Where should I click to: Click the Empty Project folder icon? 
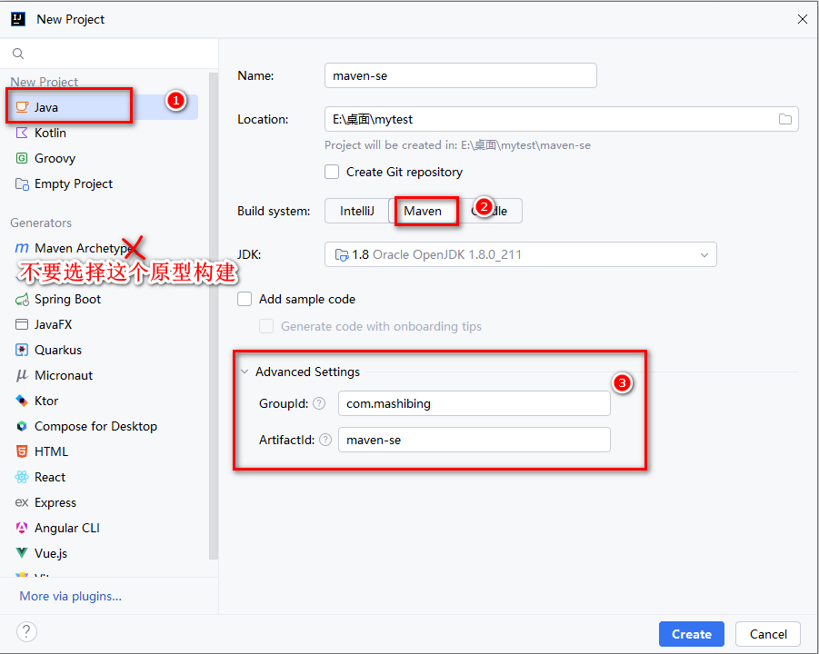[22, 183]
